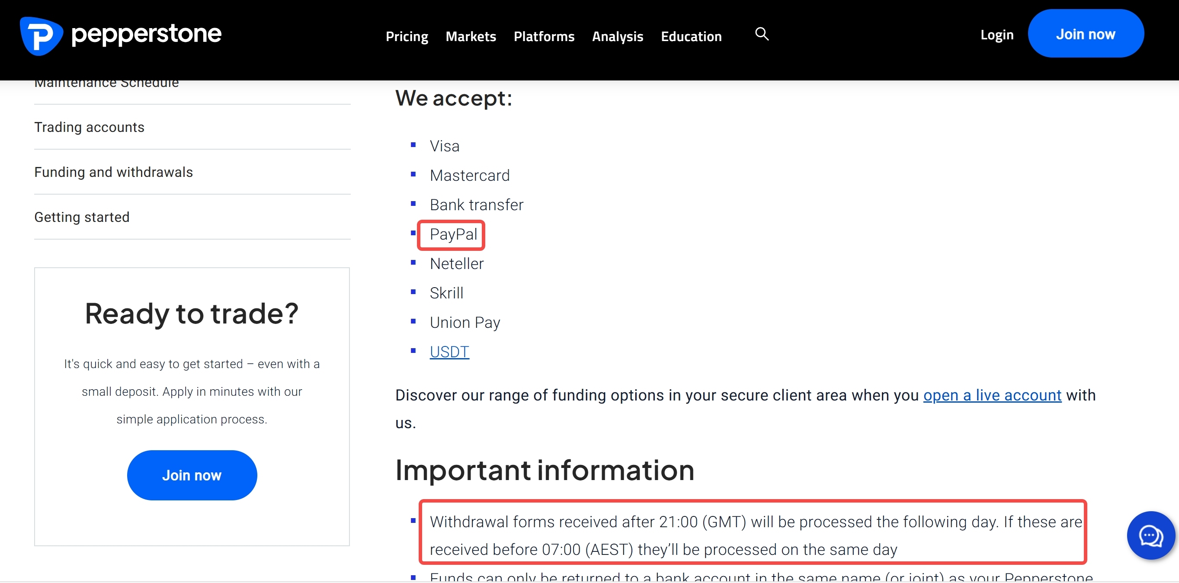Select the Neteller list item

(x=457, y=263)
